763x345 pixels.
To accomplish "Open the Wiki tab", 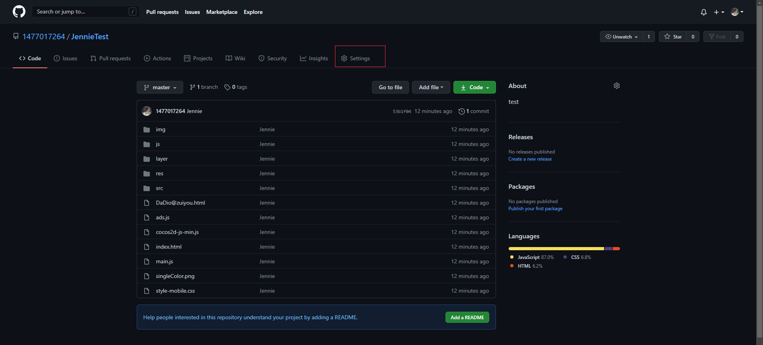I will coord(235,58).
